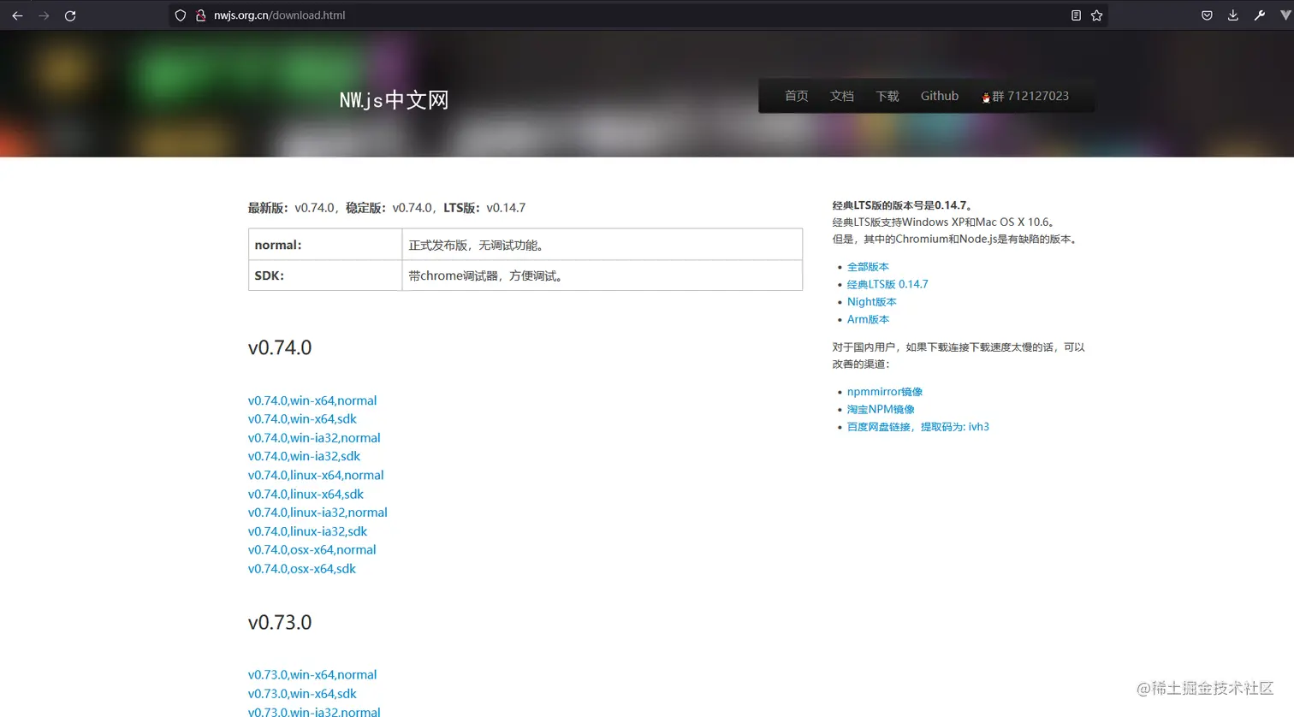Viewport: 1294px width, 717px height.
Task: Open the browser application menu chevron
Action: (1285, 15)
